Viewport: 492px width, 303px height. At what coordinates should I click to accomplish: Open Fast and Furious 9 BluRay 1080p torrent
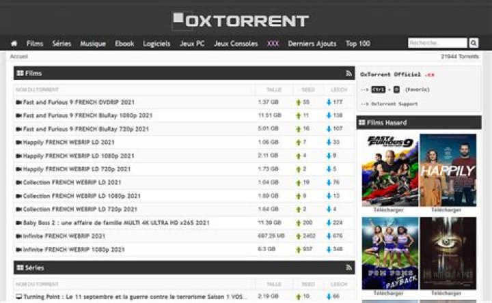87,115
